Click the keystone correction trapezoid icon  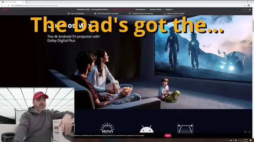tap(185, 128)
